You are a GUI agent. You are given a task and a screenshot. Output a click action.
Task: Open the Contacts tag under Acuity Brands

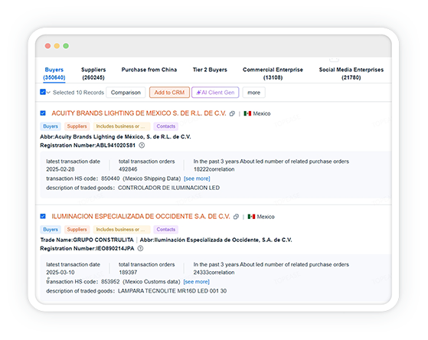click(166, 126)
